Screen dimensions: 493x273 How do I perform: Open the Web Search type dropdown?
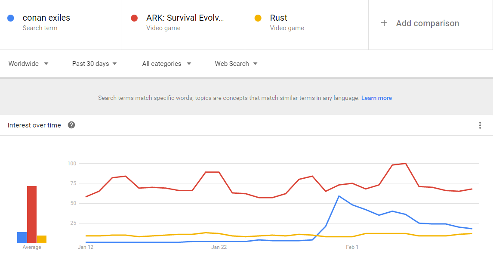[x=236, y=64]
